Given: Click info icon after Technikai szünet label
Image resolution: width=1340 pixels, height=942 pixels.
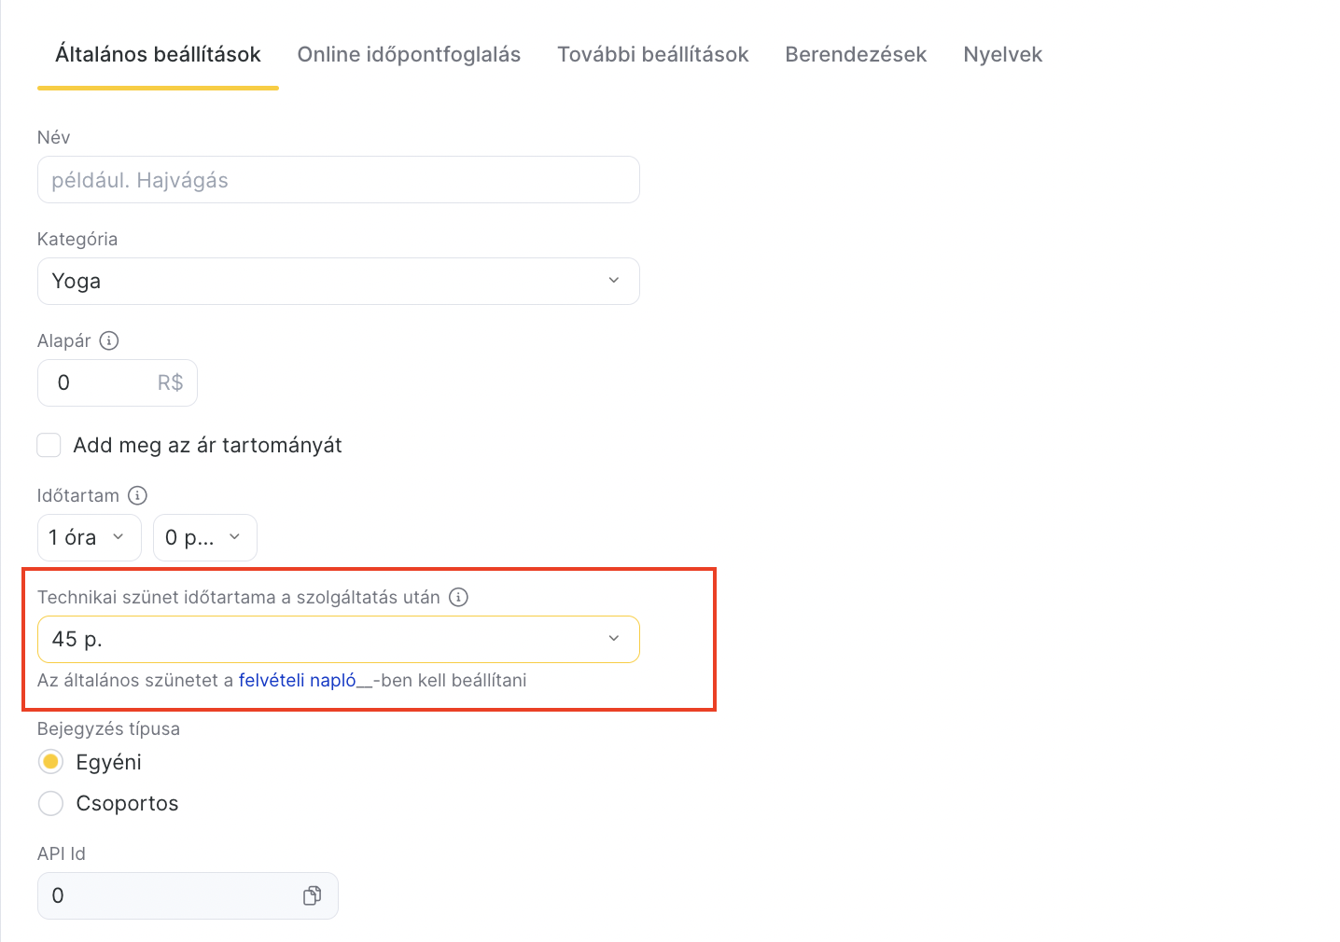Looking at the screenshot, I should click(458, 597).
